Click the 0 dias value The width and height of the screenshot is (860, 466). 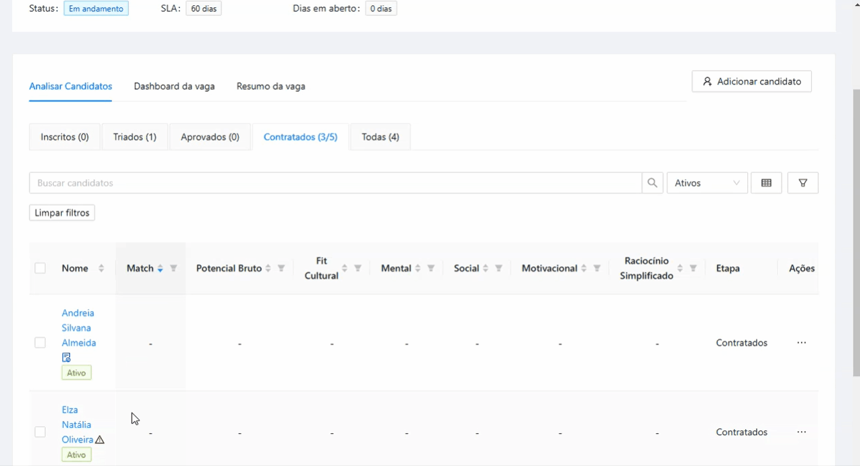click(381, 9)
